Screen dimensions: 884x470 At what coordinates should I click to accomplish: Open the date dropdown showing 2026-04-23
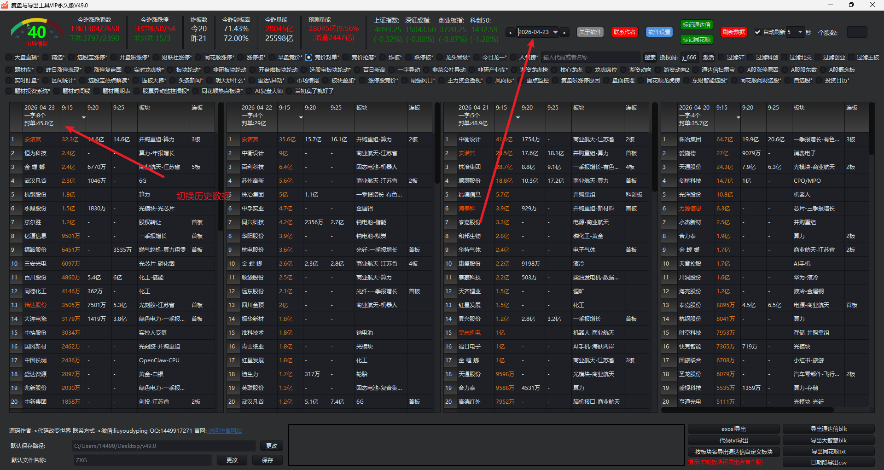555,32
